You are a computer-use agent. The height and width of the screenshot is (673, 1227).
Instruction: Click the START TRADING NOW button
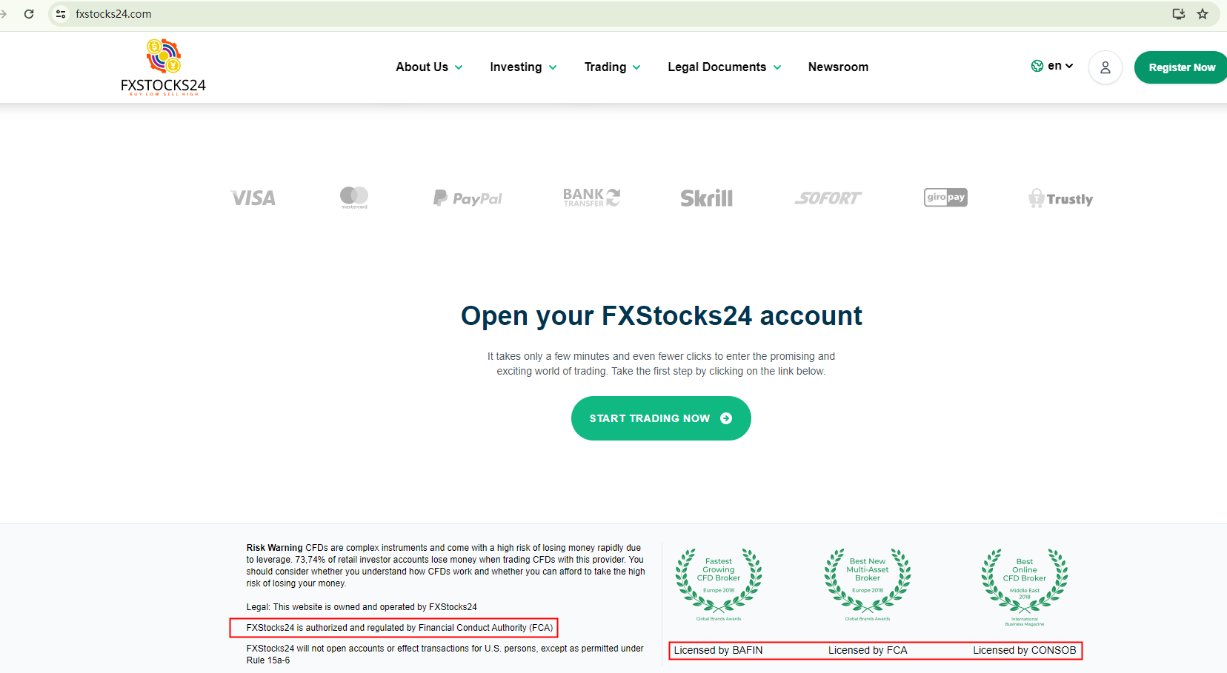pos(661,418)
